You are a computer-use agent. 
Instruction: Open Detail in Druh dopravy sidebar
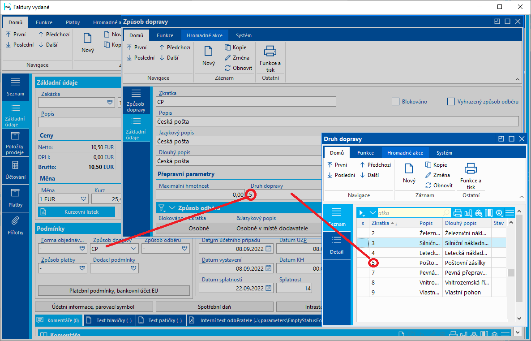pyautogui.click(x=337, y=246)
